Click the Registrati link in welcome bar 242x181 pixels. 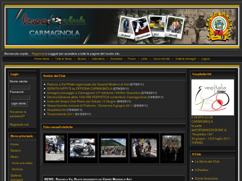[x=38, y=54]
